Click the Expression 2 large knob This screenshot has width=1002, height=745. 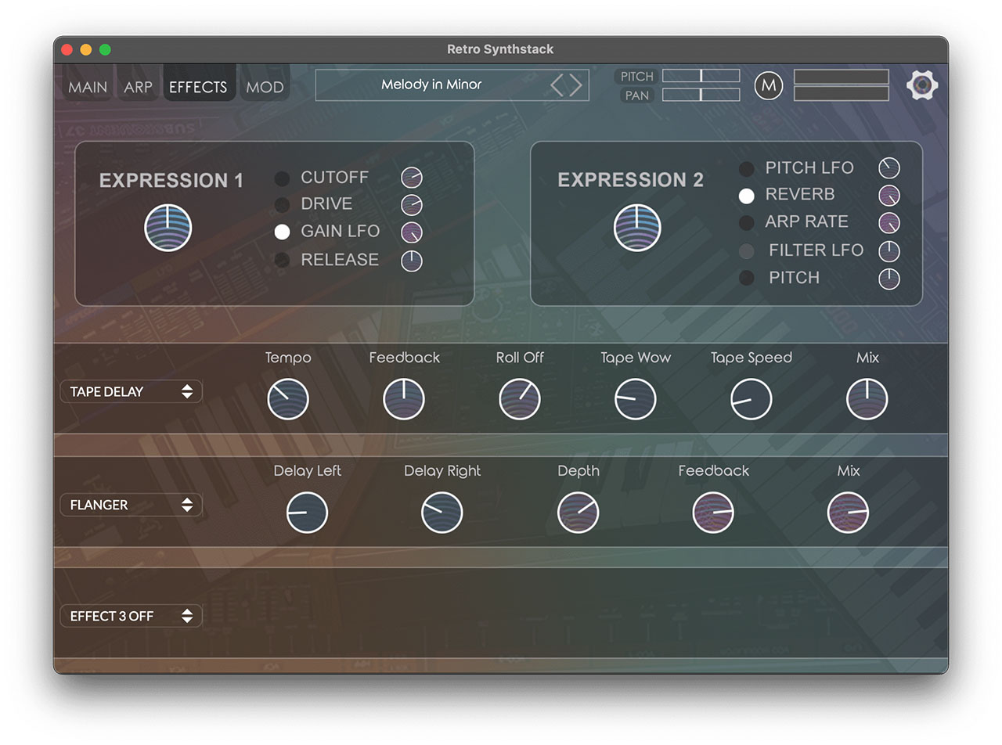pos(637,228)
